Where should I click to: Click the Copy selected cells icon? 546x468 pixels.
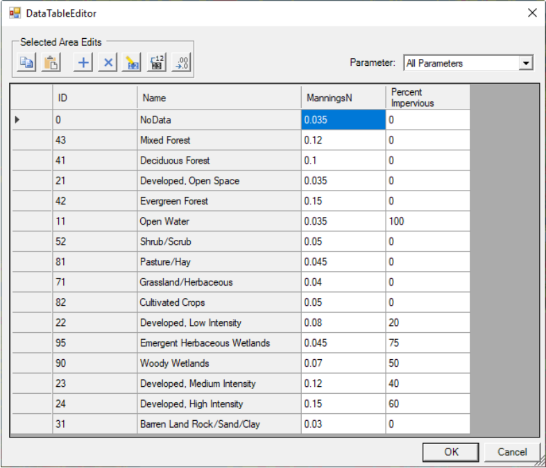[26, 63]
